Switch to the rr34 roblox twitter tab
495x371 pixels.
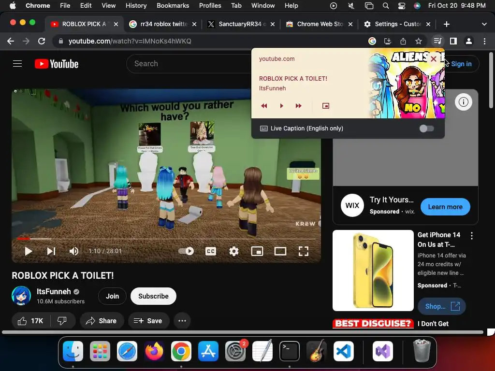[x=163, y=24]
